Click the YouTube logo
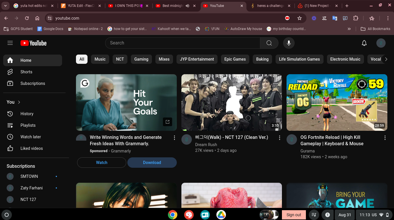Screen dimensions: 394x220 tap(34, 43)
